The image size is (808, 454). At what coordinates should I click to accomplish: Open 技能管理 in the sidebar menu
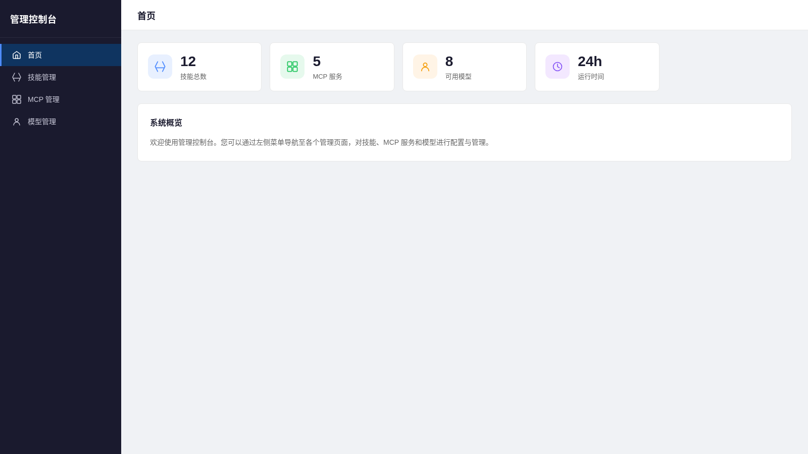[61, 77]
